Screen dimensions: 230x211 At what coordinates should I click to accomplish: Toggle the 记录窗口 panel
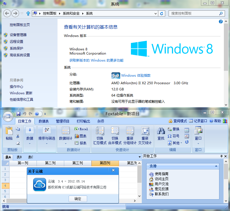point(198,121)
